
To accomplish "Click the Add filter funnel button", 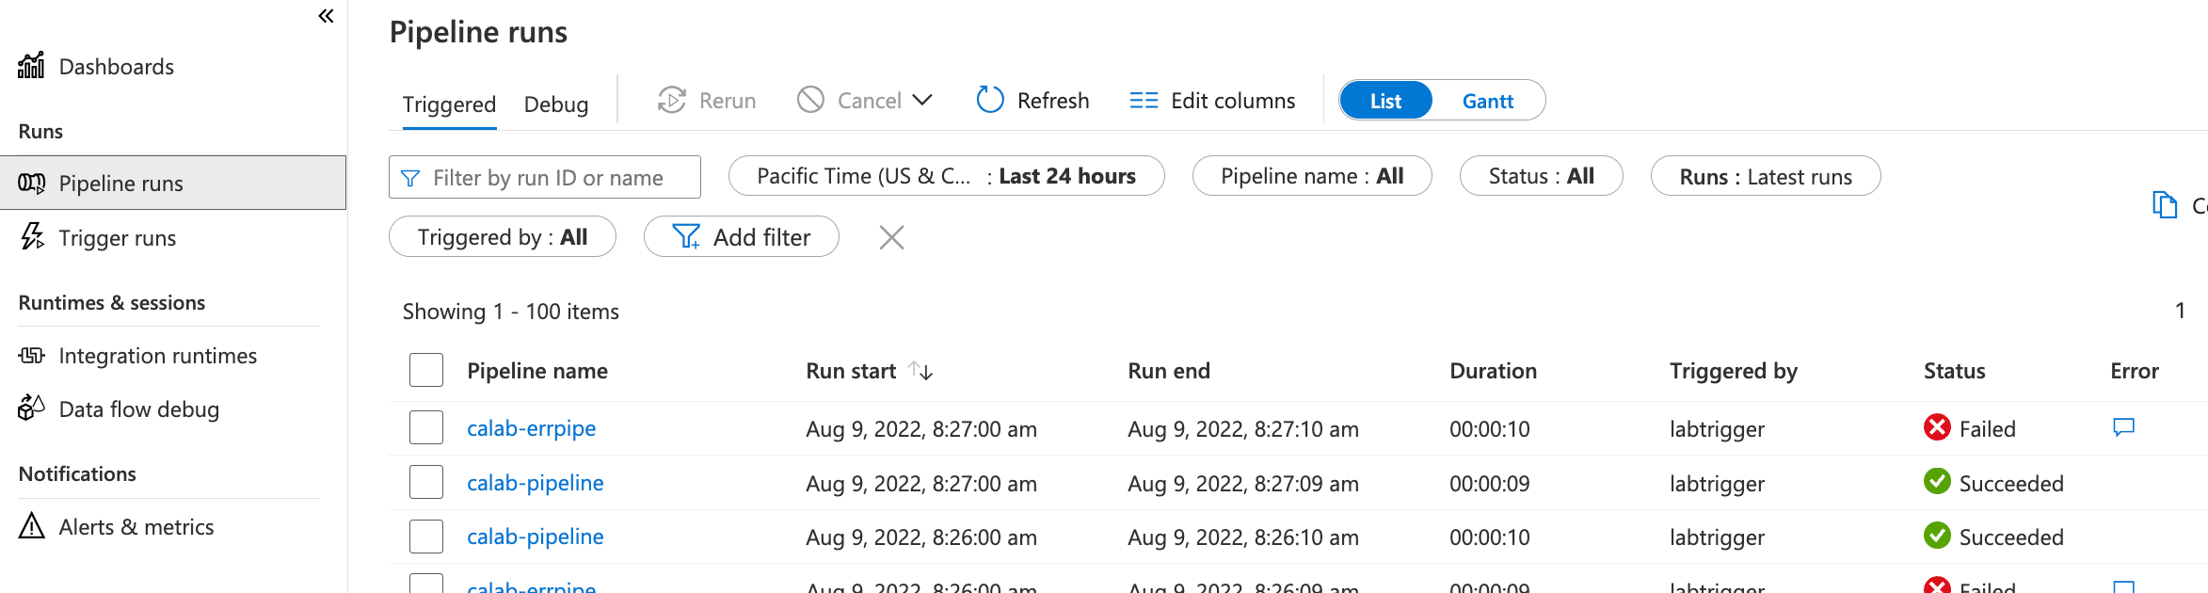I will (741, 237).
